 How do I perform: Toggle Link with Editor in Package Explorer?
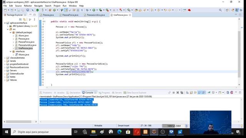point(24,20)
